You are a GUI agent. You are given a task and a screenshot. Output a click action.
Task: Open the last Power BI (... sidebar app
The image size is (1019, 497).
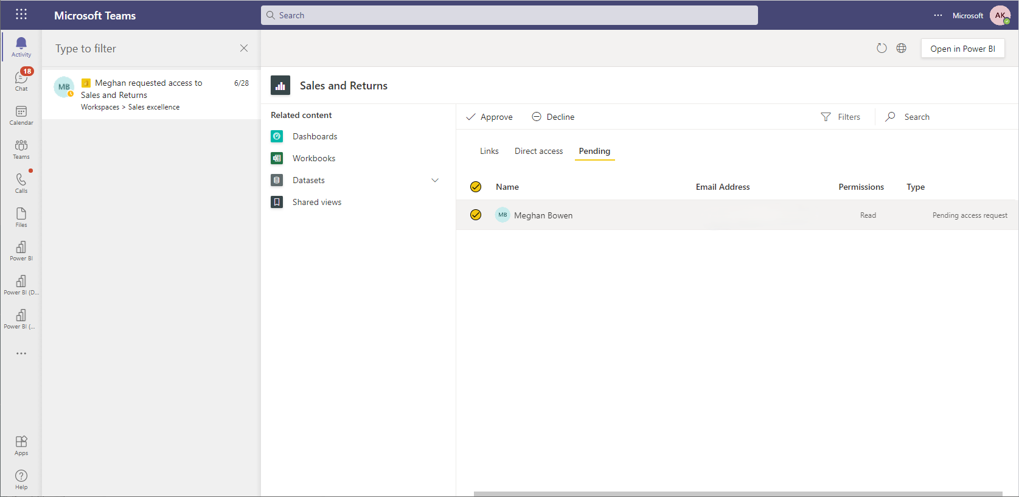coord(21,319)
